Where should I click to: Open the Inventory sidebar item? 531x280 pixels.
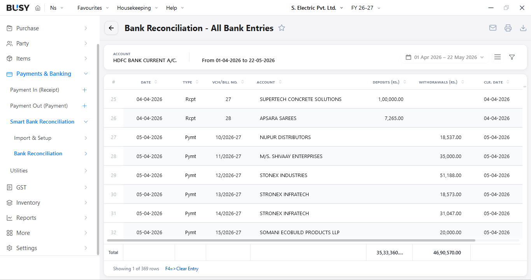coord(28,203)
